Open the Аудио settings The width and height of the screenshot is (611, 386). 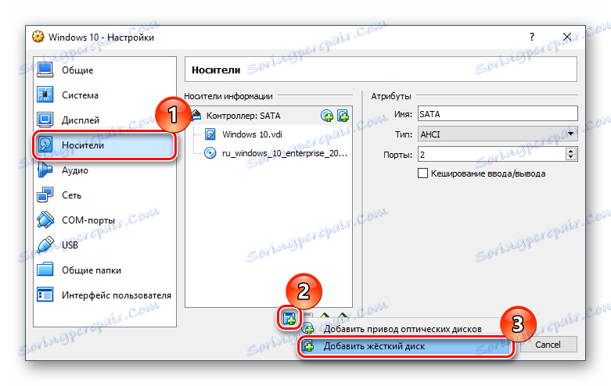[x=104, y=170]
